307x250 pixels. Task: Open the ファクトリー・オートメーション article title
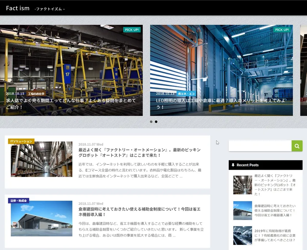click(139, 153)
